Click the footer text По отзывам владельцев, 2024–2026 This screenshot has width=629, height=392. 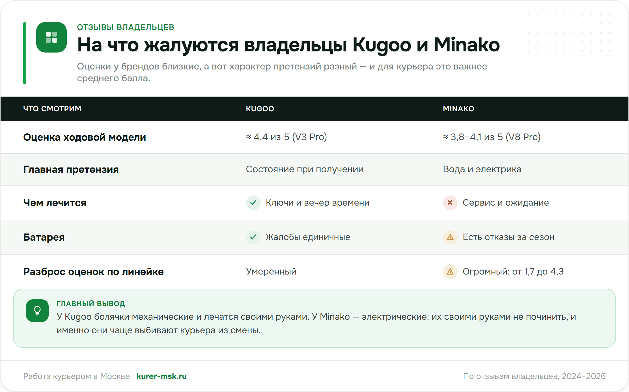(x=534, y=376)
